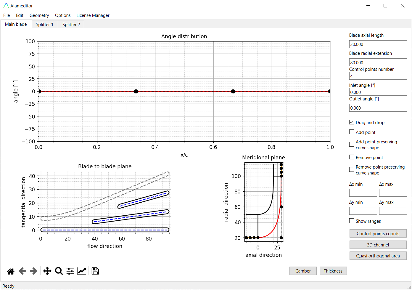This screenshot has width=412, height=290.
Task: Click the second control point on angle curve
Action: coord(136,91)
